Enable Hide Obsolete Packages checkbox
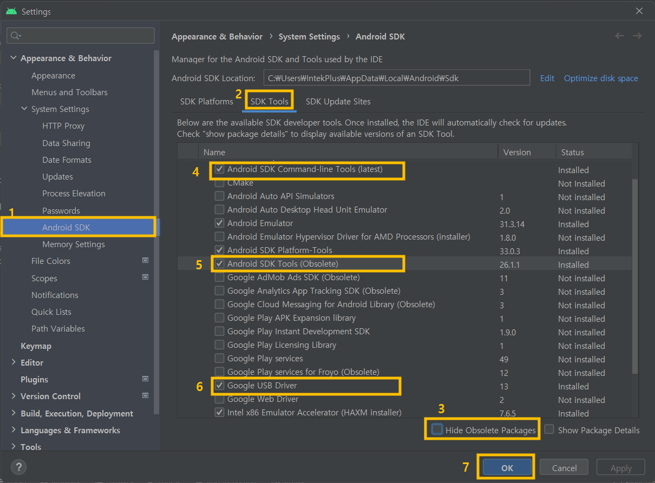655x483 pixels. click(x=437, y=429)
